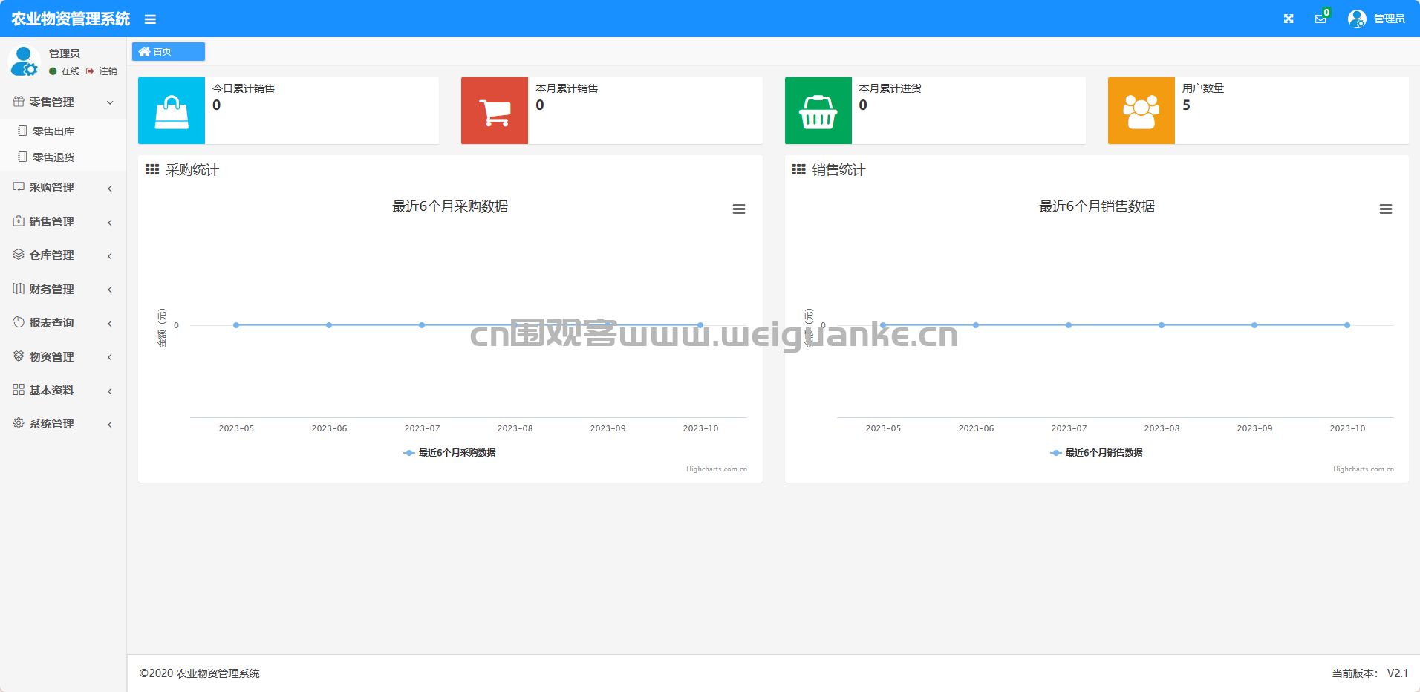Toggle the 最近6个月销售数据 legend series
Viewport: 1420px width, 692px height.
[1096, 453]
